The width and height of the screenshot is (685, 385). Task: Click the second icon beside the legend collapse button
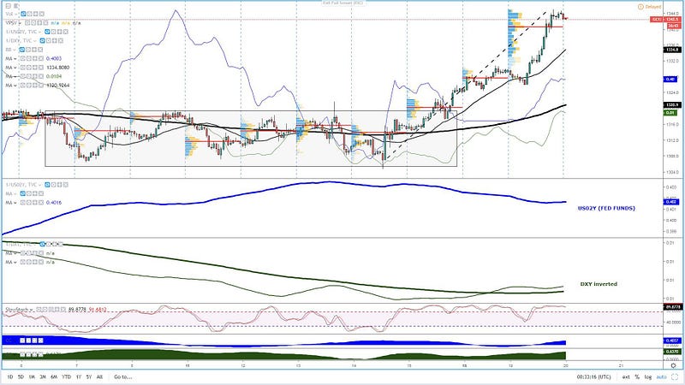point(15,6)
